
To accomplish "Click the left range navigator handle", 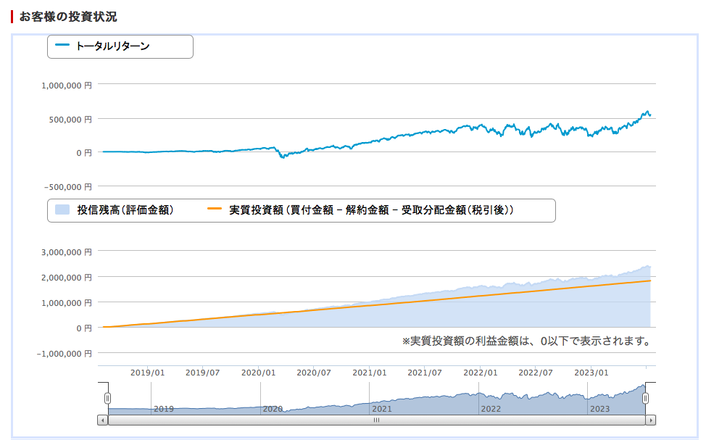I will [107, 398].
